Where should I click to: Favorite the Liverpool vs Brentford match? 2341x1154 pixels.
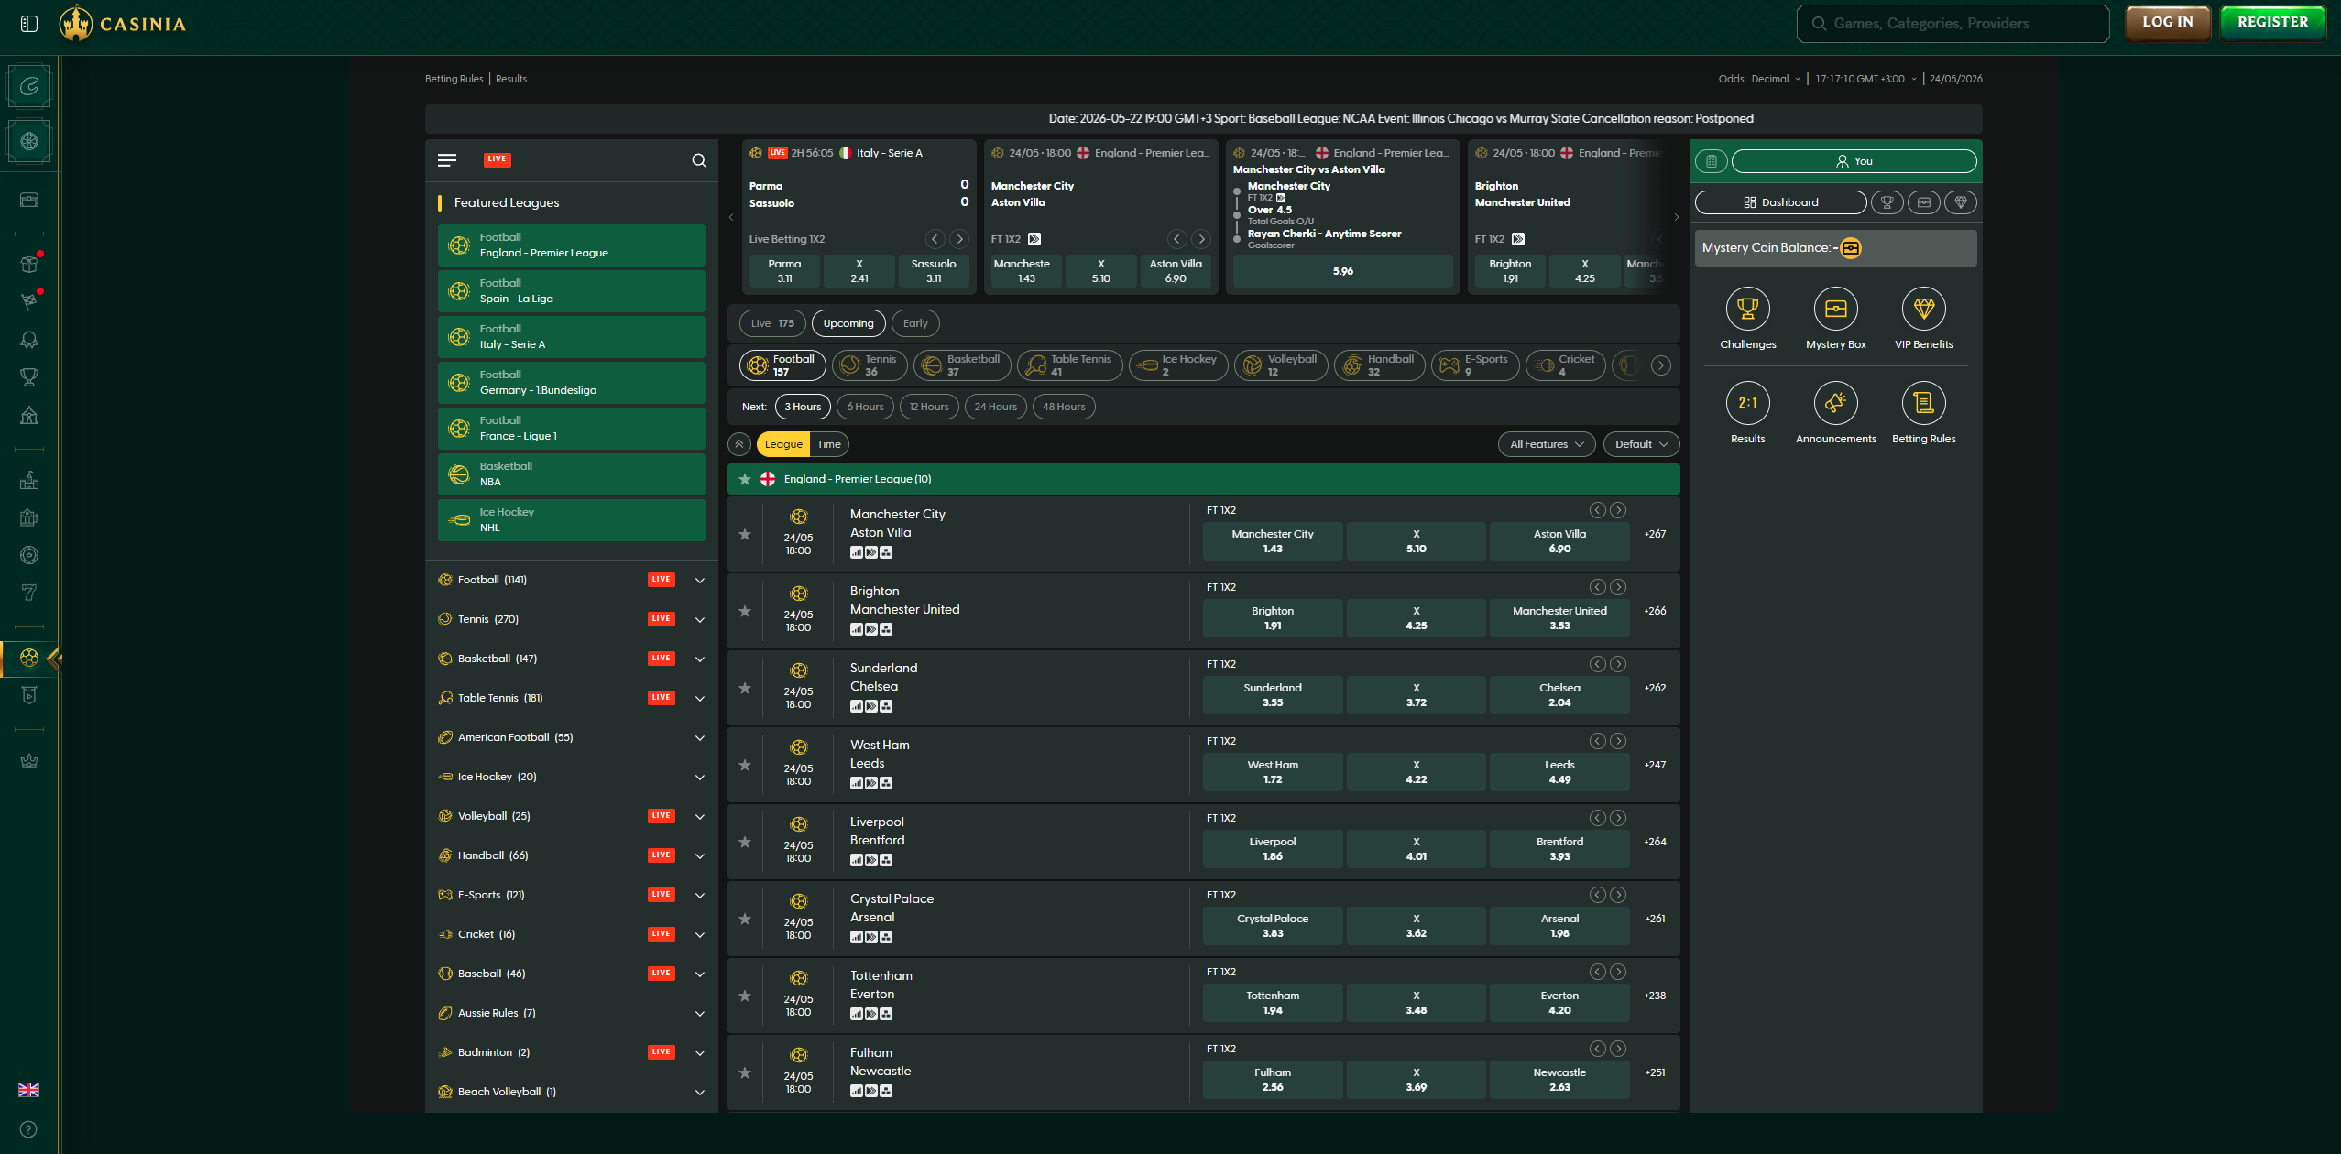click(x=745, y=842)
